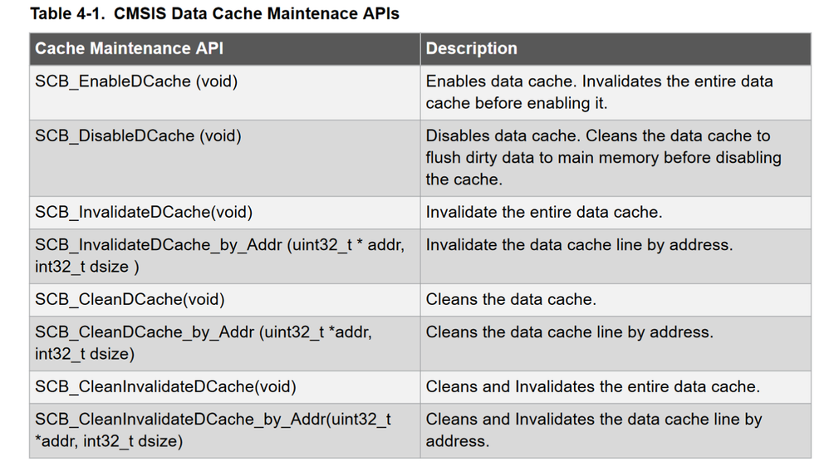829x467 pixels.
Task: Select the "Description" column header
Action: [472, 49]
